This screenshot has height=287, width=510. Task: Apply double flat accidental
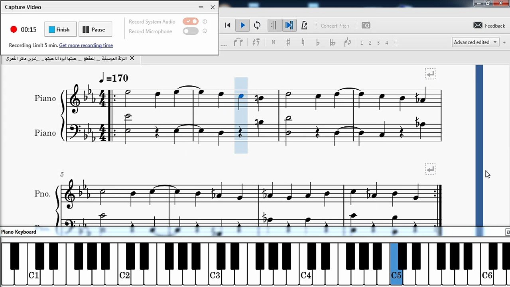[333, 42]
